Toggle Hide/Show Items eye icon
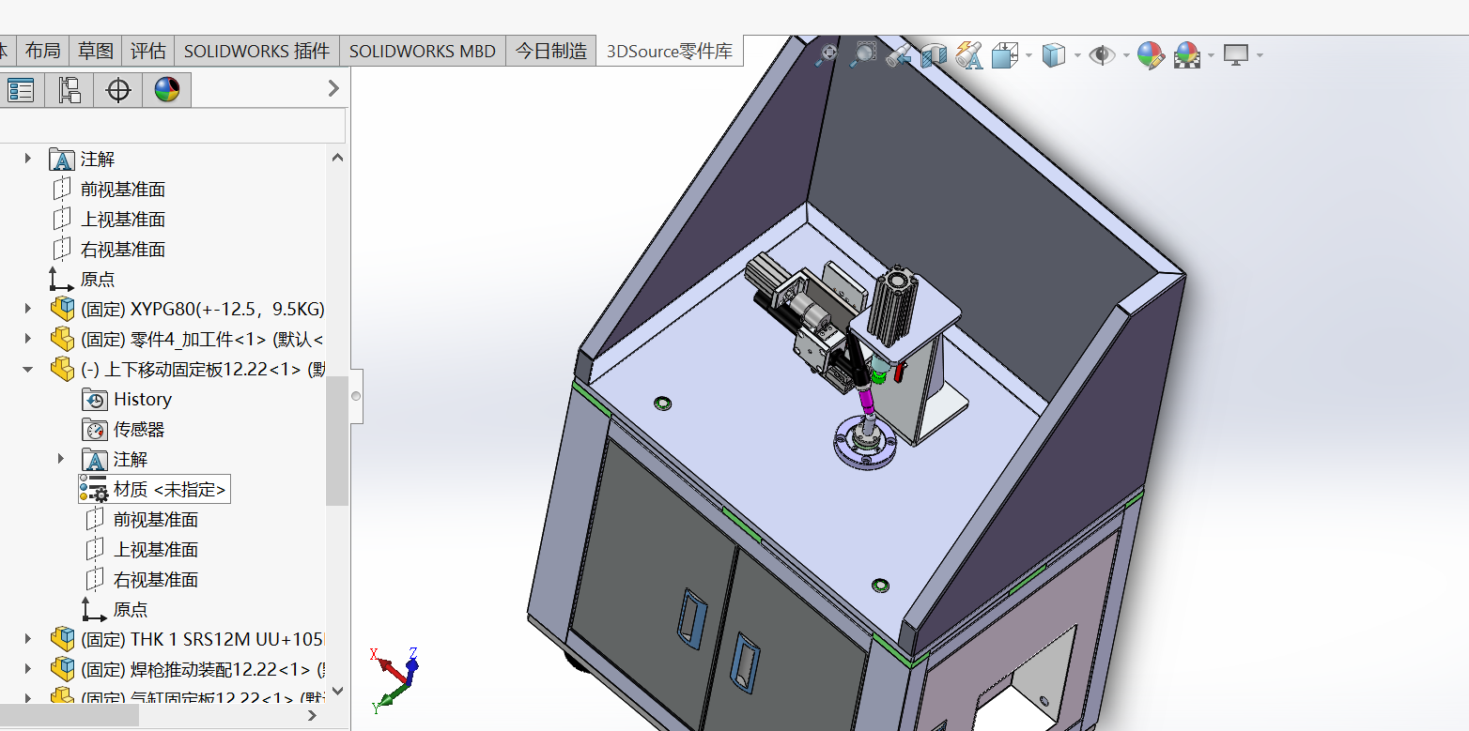Viewport: 1469px width, 731px height. pyautogui.click(x=1102, y=55)
